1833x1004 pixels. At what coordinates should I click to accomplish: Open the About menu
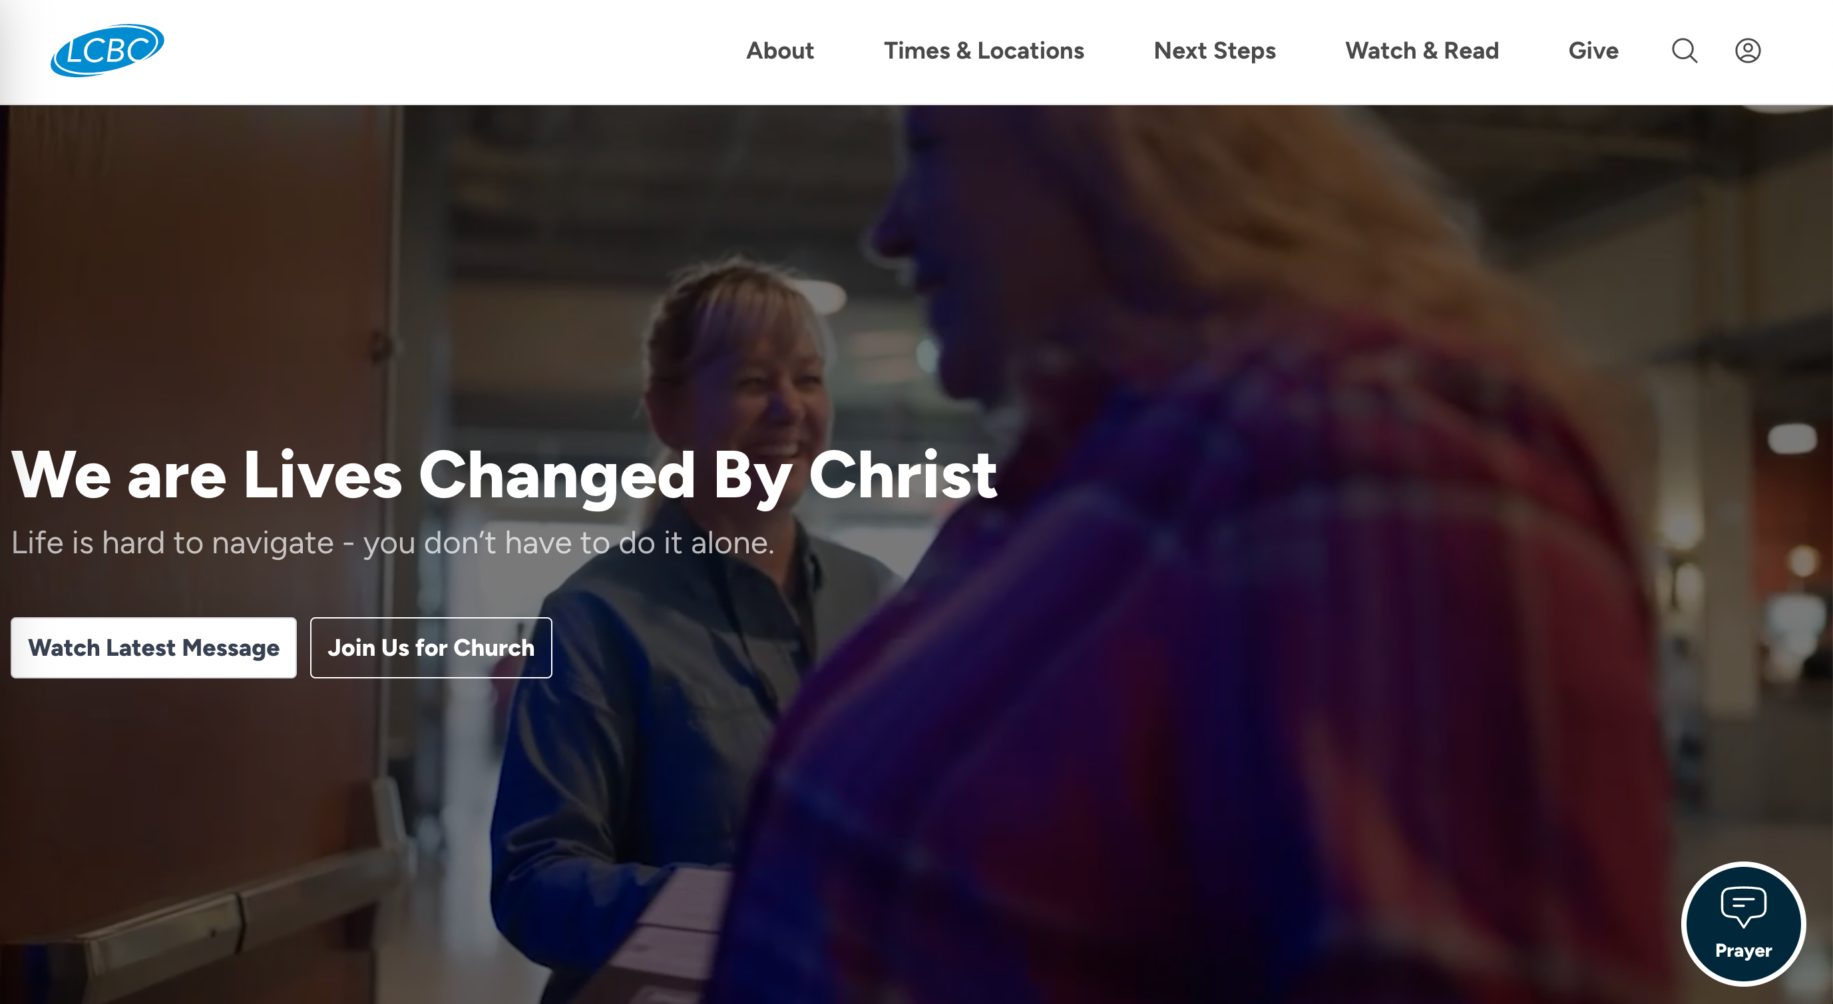[x=780, y=51]
